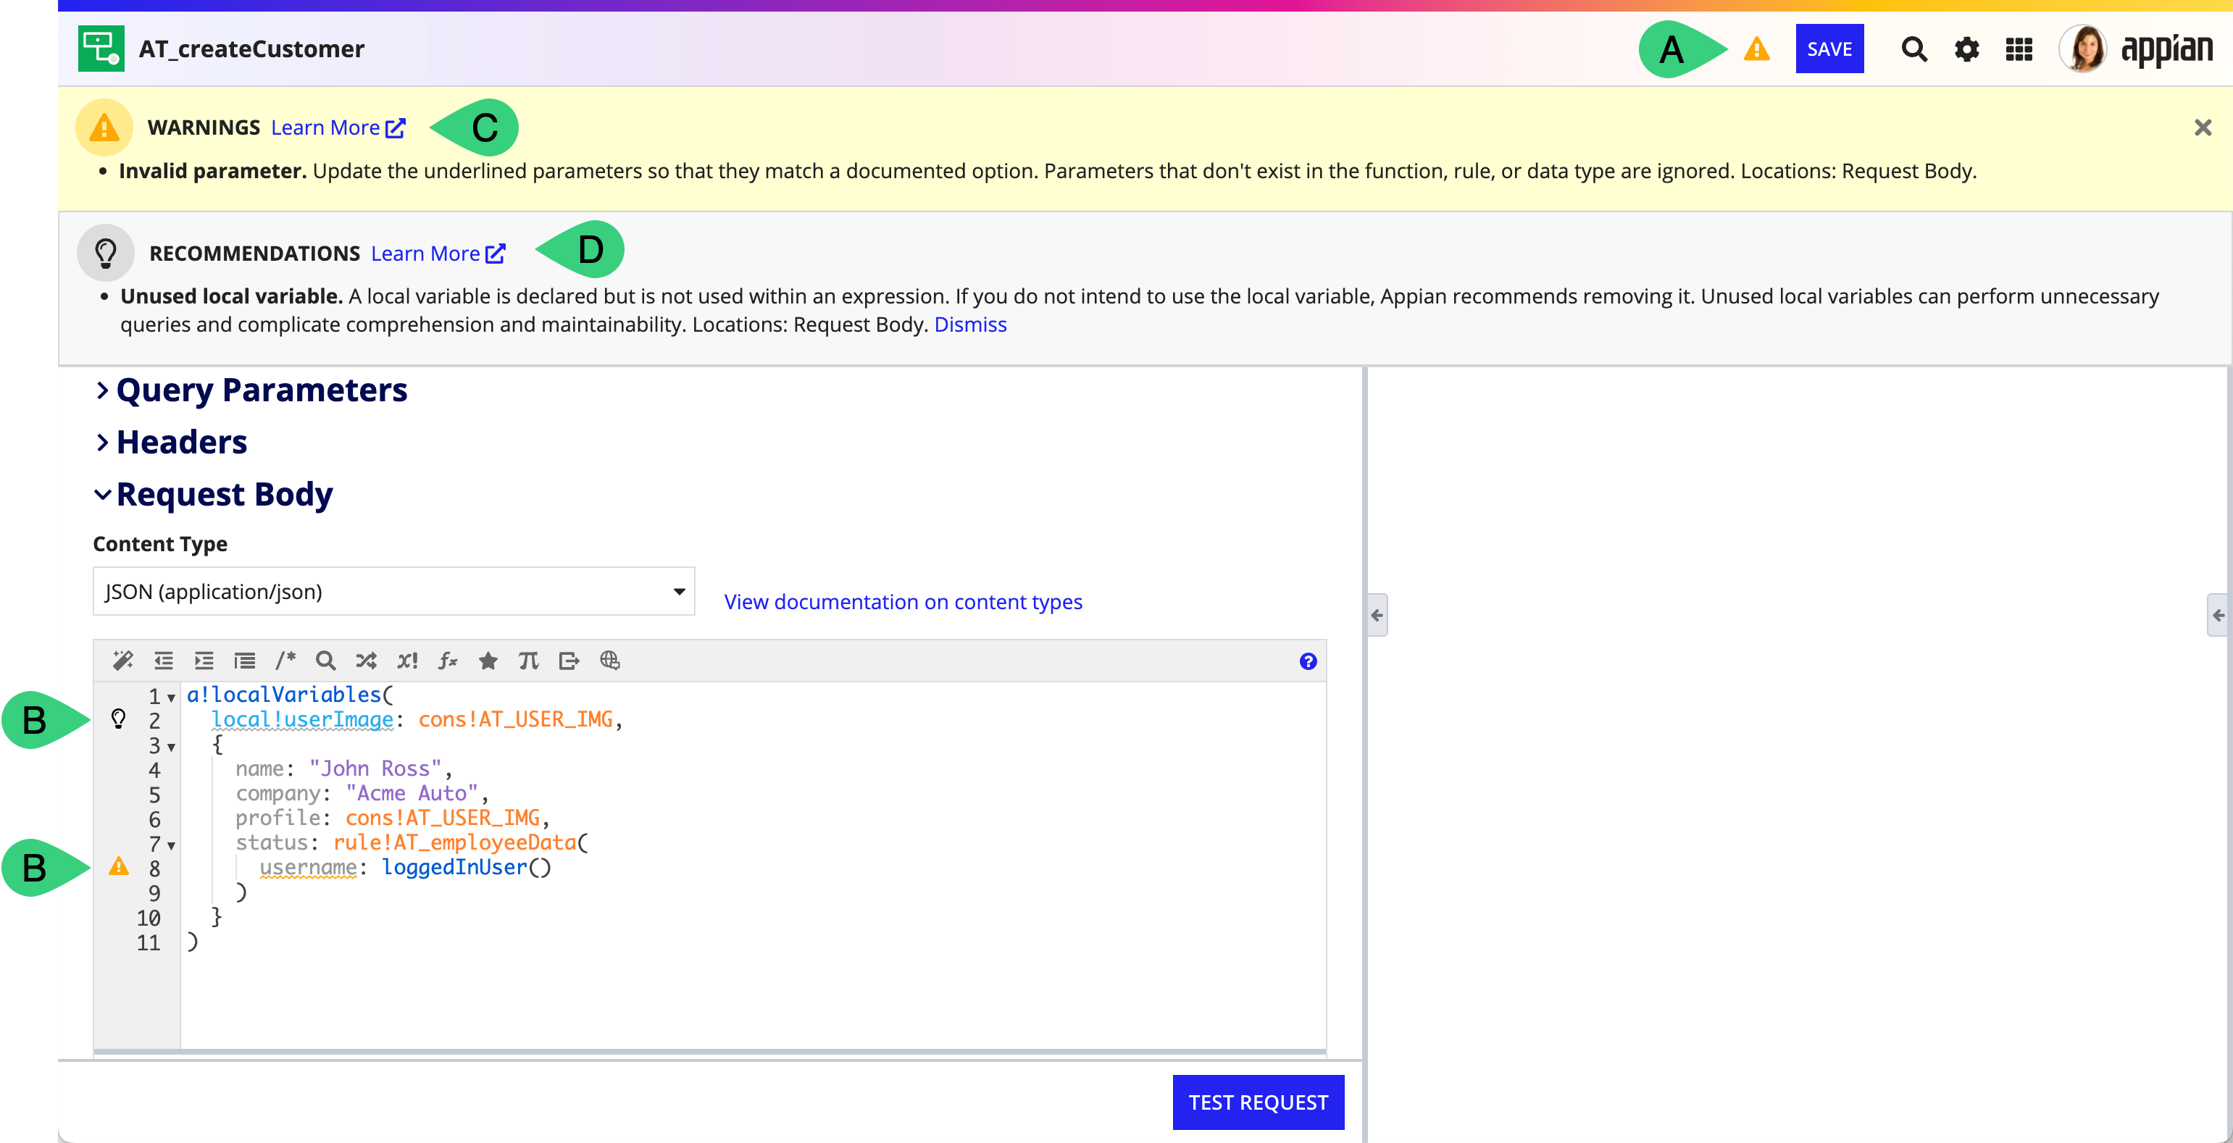Open search from the header magnifier icon
The image size is (2233, 1143).
pyautogui.click(x=1914, y=49)
